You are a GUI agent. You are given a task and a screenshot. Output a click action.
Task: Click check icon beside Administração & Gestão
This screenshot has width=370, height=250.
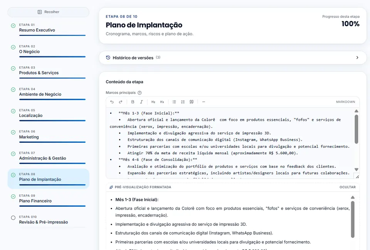click(x=13, y=154)
